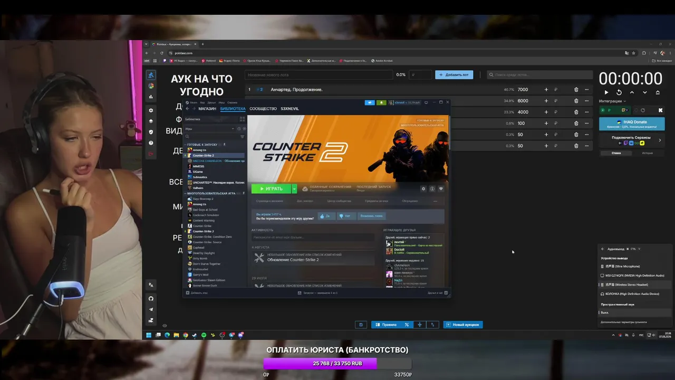Open Pointauc settings gear in the sidebar
This screenshot has height=380, width=675.
coord(151,110)
